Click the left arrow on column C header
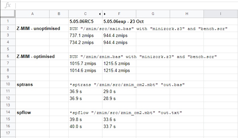The height and width of the screenshot is (138, 238). pos(100,14)
